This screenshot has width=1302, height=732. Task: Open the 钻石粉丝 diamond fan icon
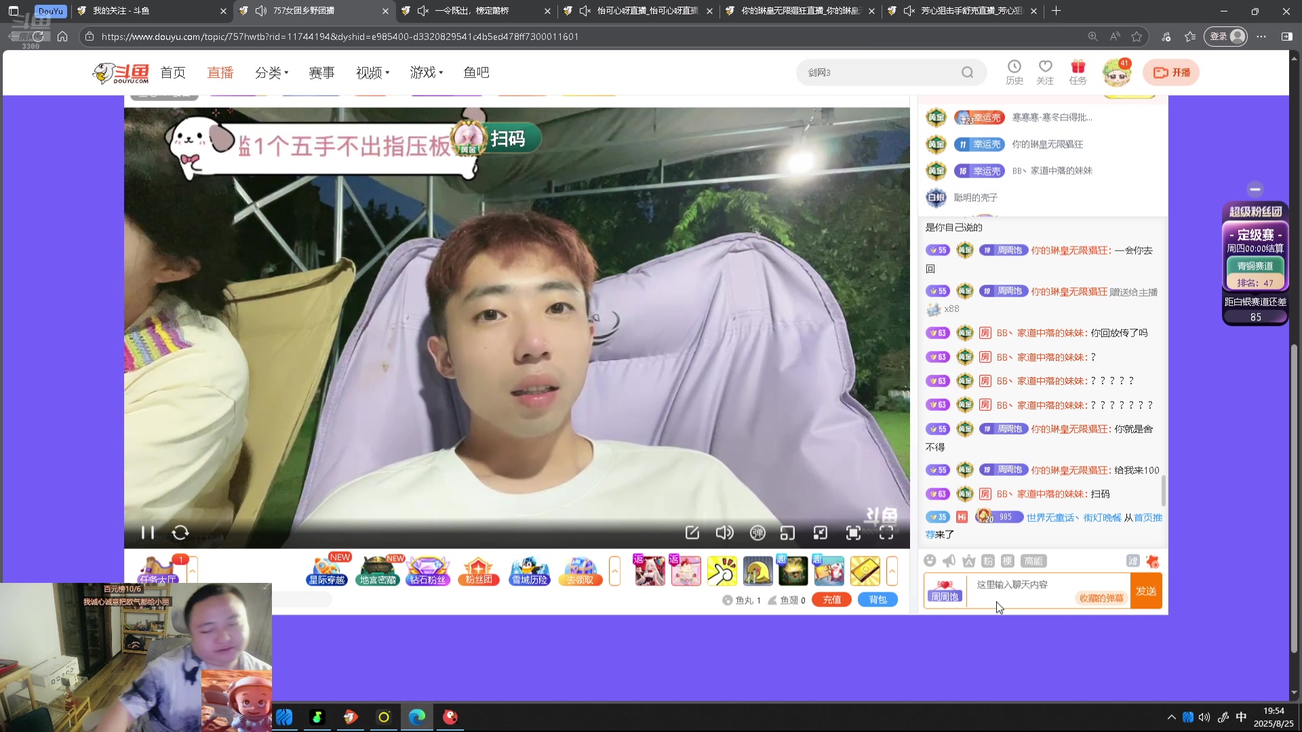[427, 571]
